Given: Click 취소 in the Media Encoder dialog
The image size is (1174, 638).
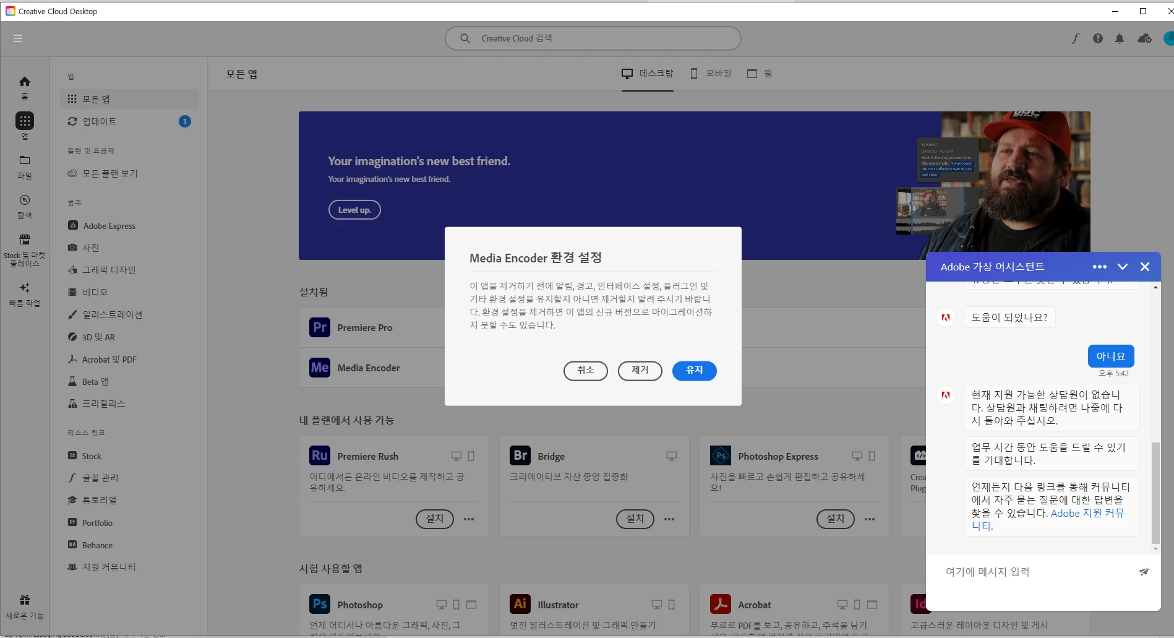Looking at the screenshot, I should pos(585,371).
